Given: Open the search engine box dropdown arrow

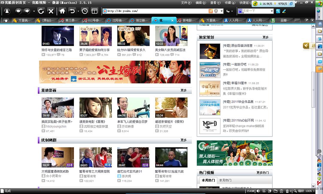Looking at the screenshot, I should pos(272,11).
